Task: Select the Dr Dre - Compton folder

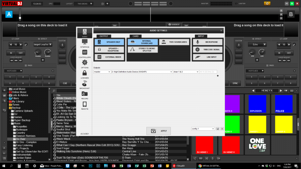Action: click(26, 142)
